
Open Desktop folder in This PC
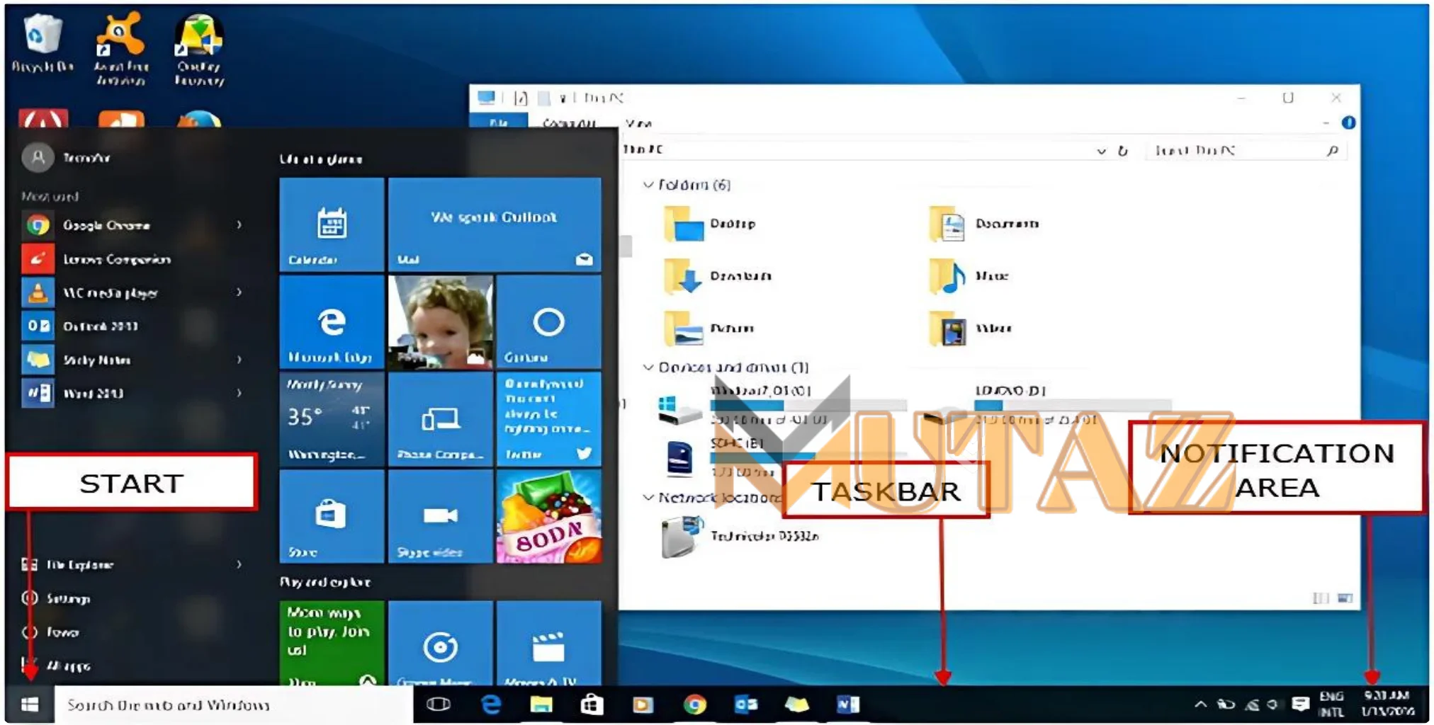pos(711,224)
